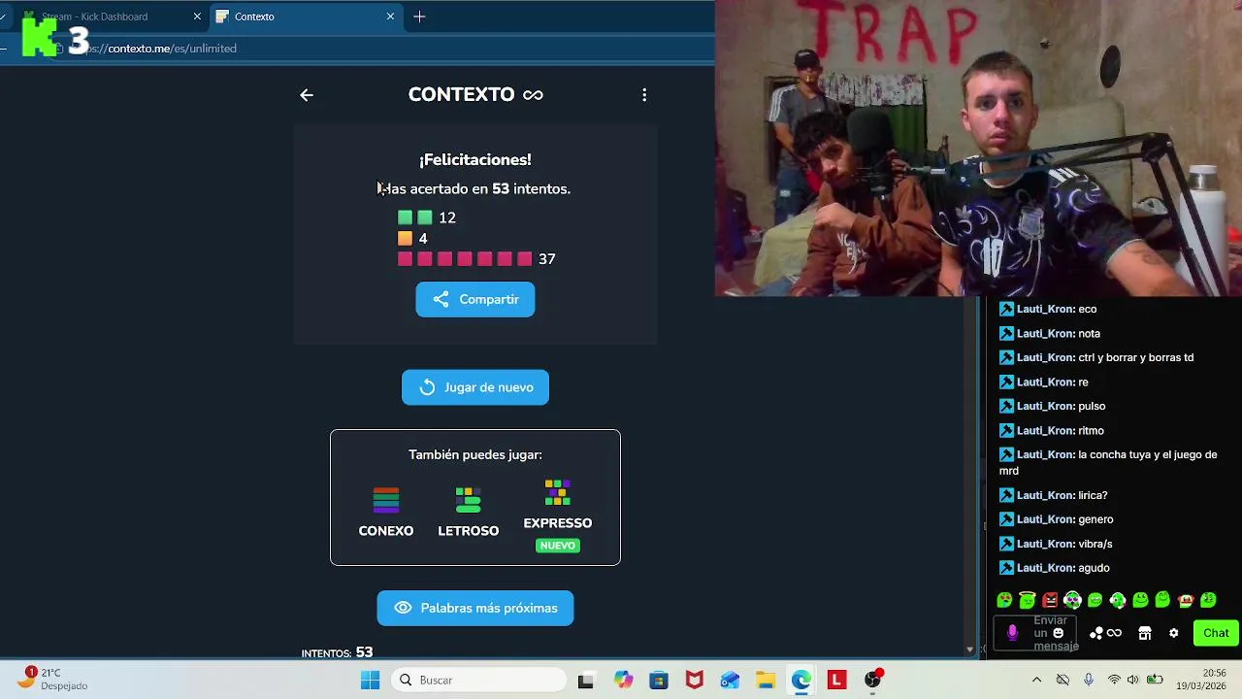Open Task View on the taskbar
The width and height of the screenshot is (1242, 699).
(x=585, y=681)
